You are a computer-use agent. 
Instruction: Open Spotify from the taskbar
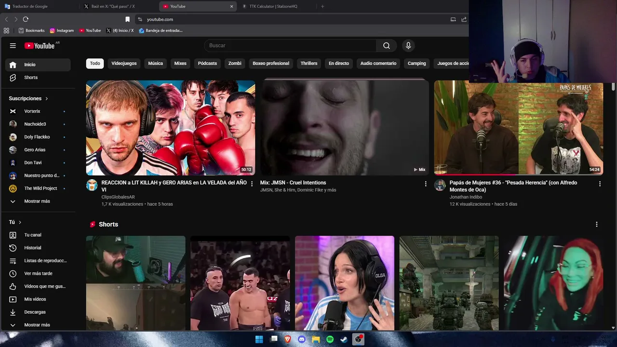[x=330, y=339]
